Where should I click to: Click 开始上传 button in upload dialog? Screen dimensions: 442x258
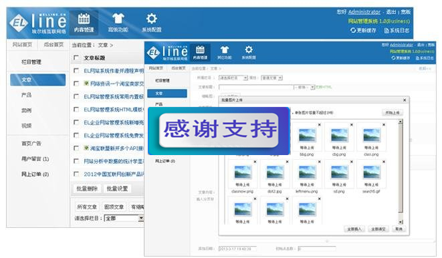[393, 113]
